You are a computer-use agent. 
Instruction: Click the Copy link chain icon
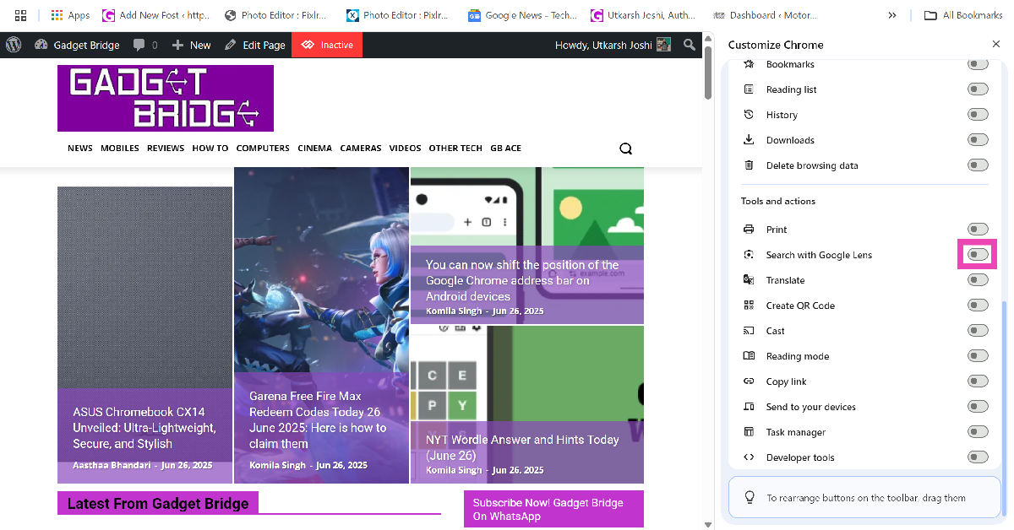click(749, 381)
